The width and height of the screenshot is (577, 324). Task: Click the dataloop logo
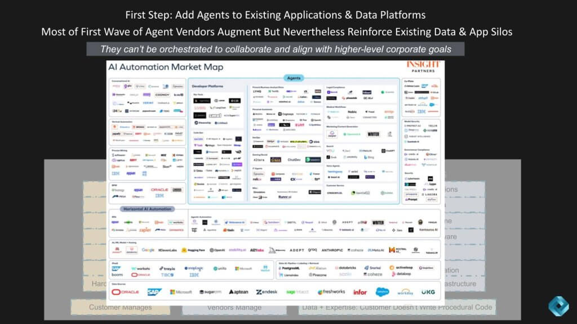(401, 274)
